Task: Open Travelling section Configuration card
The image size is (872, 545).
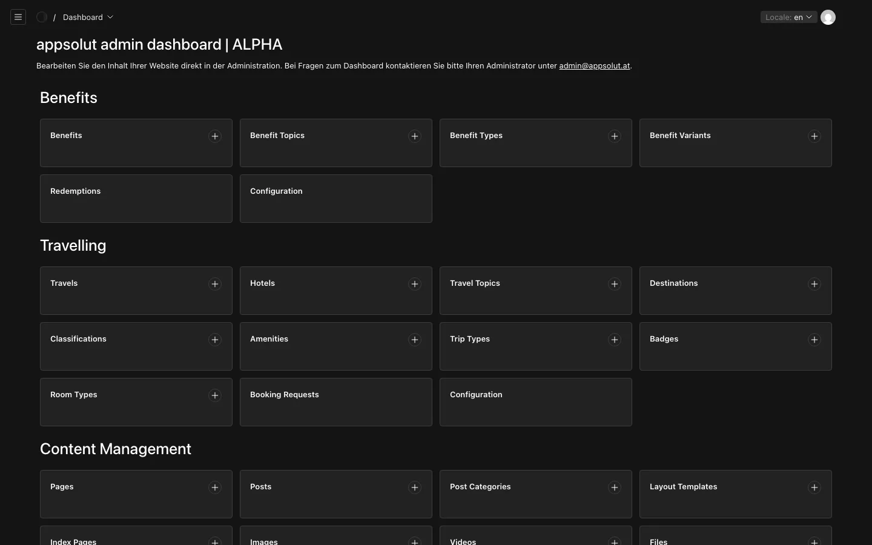Action: pos(536,402)
